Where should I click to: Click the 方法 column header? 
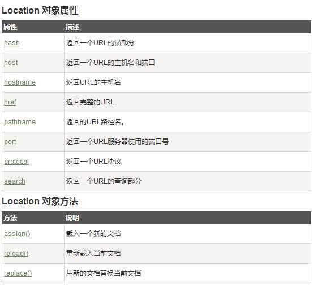[10, 217]
